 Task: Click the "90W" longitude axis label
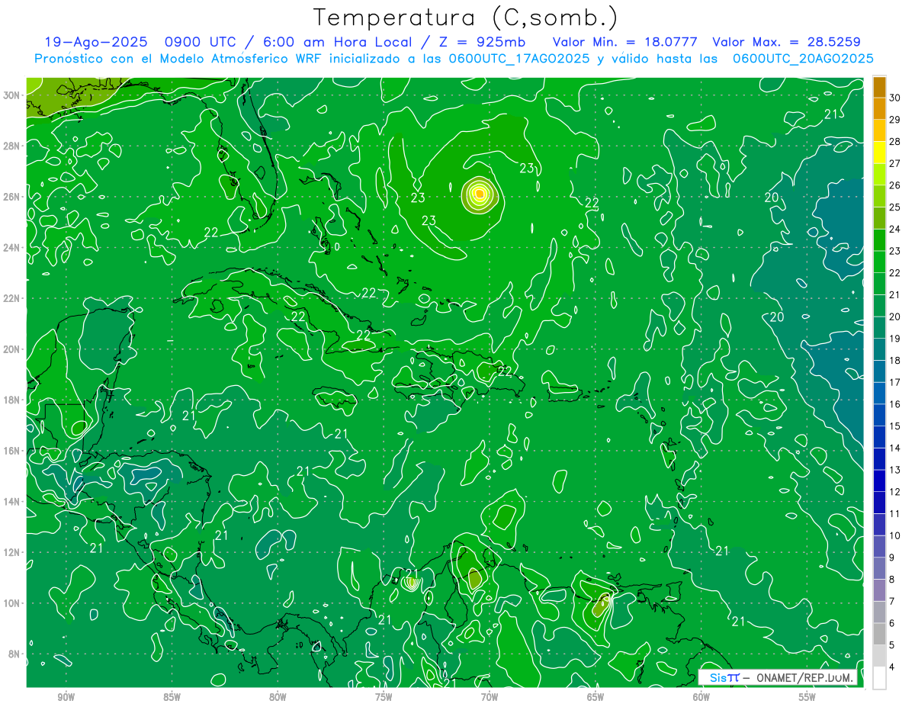click(66, 696)
